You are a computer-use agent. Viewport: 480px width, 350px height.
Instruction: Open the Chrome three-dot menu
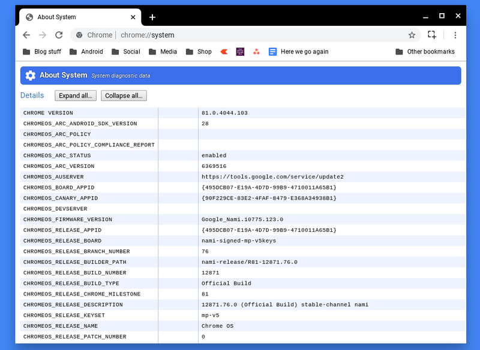[x=455, y=35]
